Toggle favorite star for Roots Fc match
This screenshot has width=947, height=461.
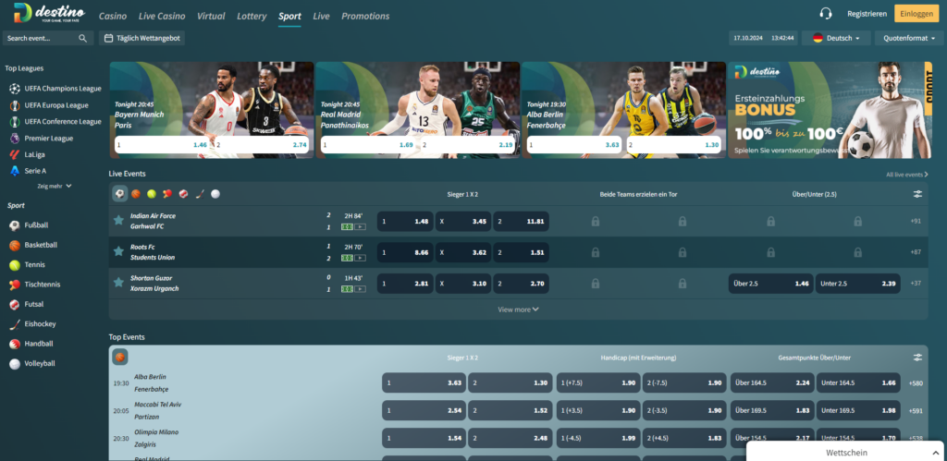(x=118, y=251)
